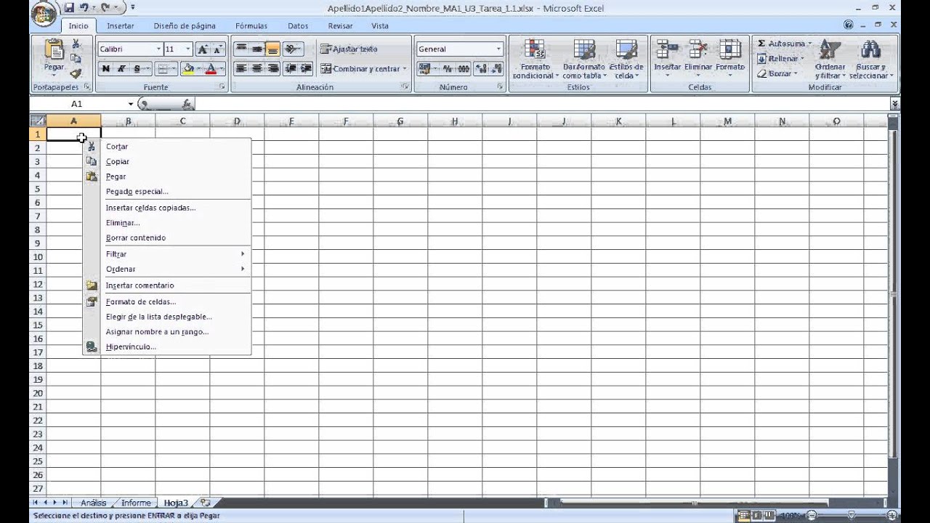Open Formato condicional menu
Viewport: 930px width, 523px height.
(535, 60)
